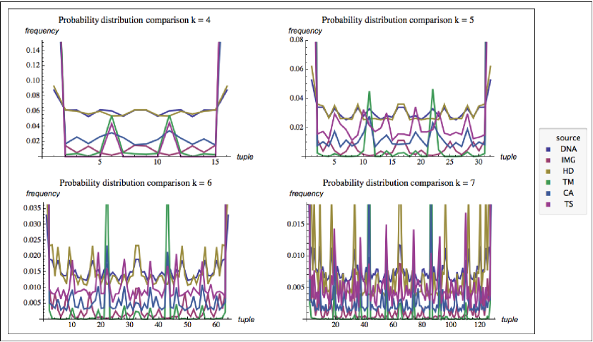Screen dimensions: 593x342
Task: Click the 'frequency' axis label of k = 4 chart
Action: 42,31
